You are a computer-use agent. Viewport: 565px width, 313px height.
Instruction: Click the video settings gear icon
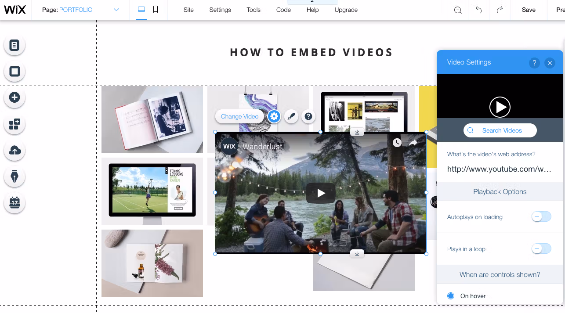point(274,116)
